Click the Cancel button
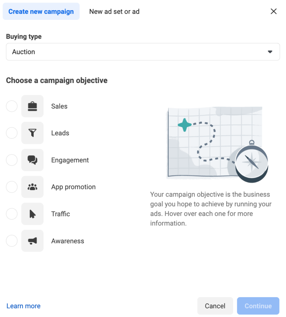 [215, 306]
